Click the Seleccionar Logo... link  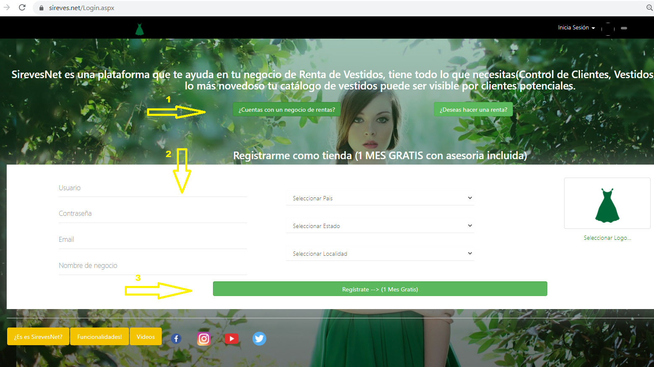(x=607, y=238)
